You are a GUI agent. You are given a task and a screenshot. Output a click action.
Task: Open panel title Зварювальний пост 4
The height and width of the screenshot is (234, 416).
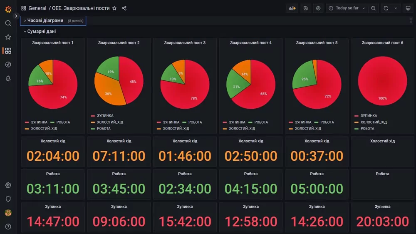coord(251,42)
